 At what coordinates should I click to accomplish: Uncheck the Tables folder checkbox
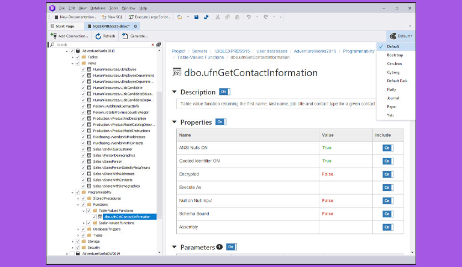pos(78,57)
